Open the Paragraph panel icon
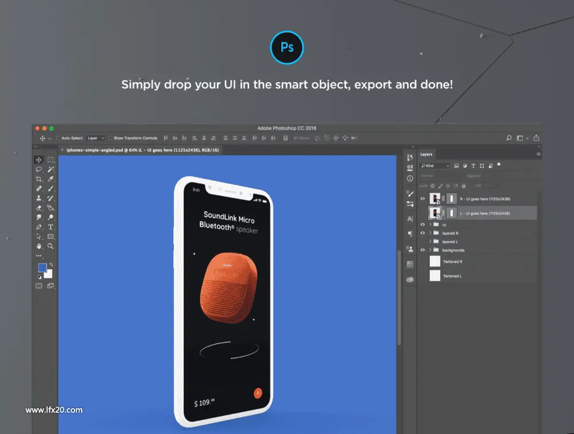This screenshot has width=574, height=434. tap(410, 234)
